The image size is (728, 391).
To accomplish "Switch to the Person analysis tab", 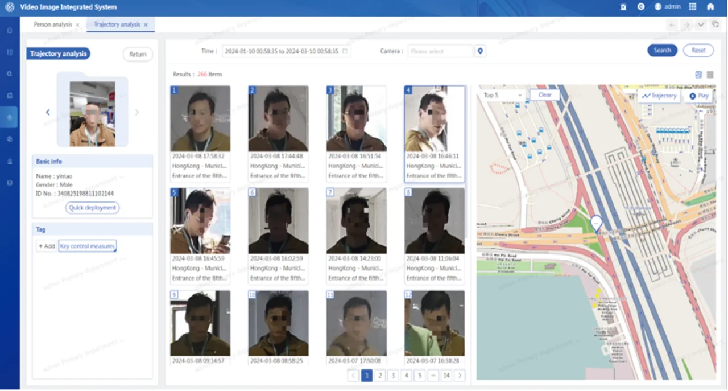I will coord(53,24).
